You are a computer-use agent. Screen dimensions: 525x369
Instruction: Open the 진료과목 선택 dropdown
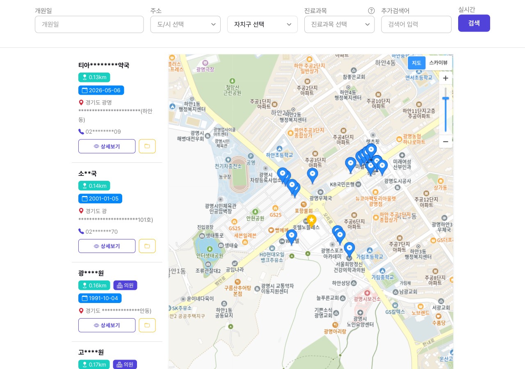340,24
